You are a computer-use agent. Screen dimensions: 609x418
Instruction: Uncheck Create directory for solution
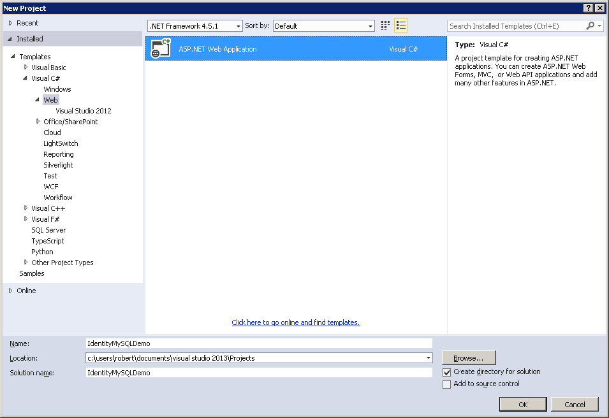pos(446,371)
